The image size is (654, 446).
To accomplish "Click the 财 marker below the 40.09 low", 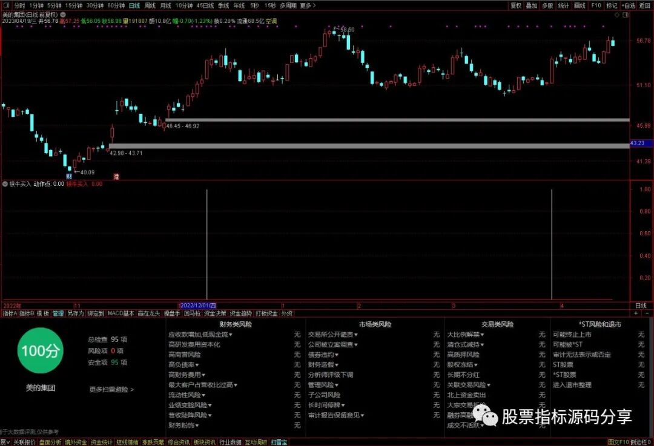I will pyautogui.click(x=69, y=177).
